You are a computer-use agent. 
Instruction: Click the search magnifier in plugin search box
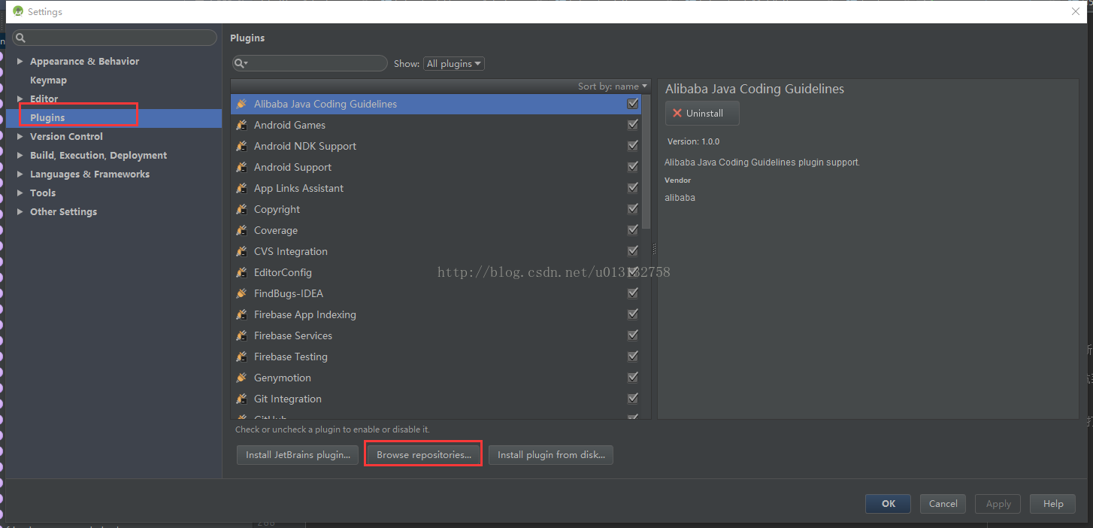point(240,63)
